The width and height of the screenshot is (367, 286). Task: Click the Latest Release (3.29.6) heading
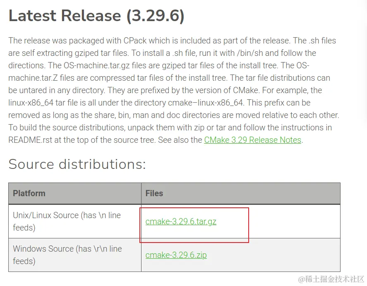96,16
